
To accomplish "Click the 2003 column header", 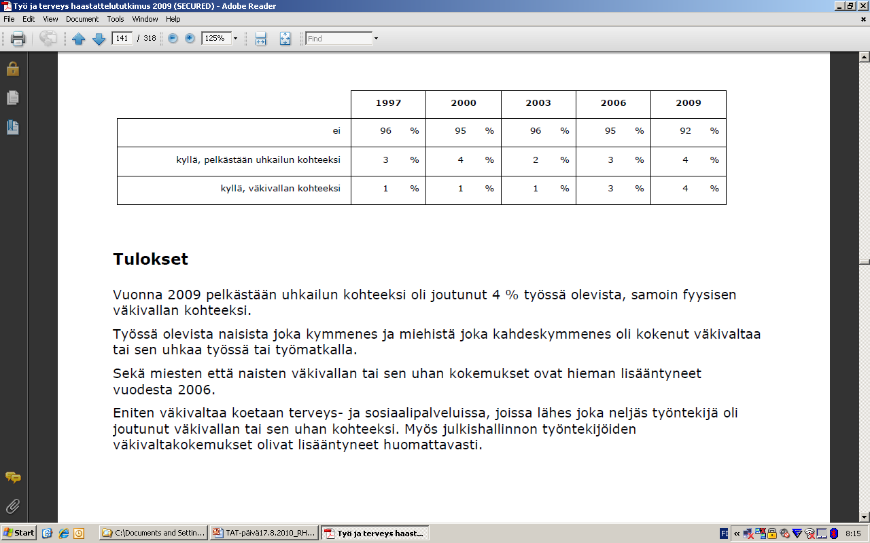I will pyautogui.click(x=538, y=103).
